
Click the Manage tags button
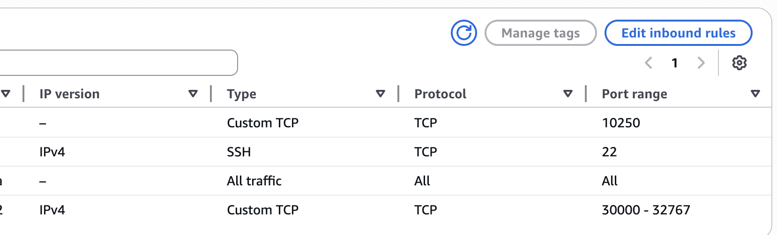click(x=540, y=33)
